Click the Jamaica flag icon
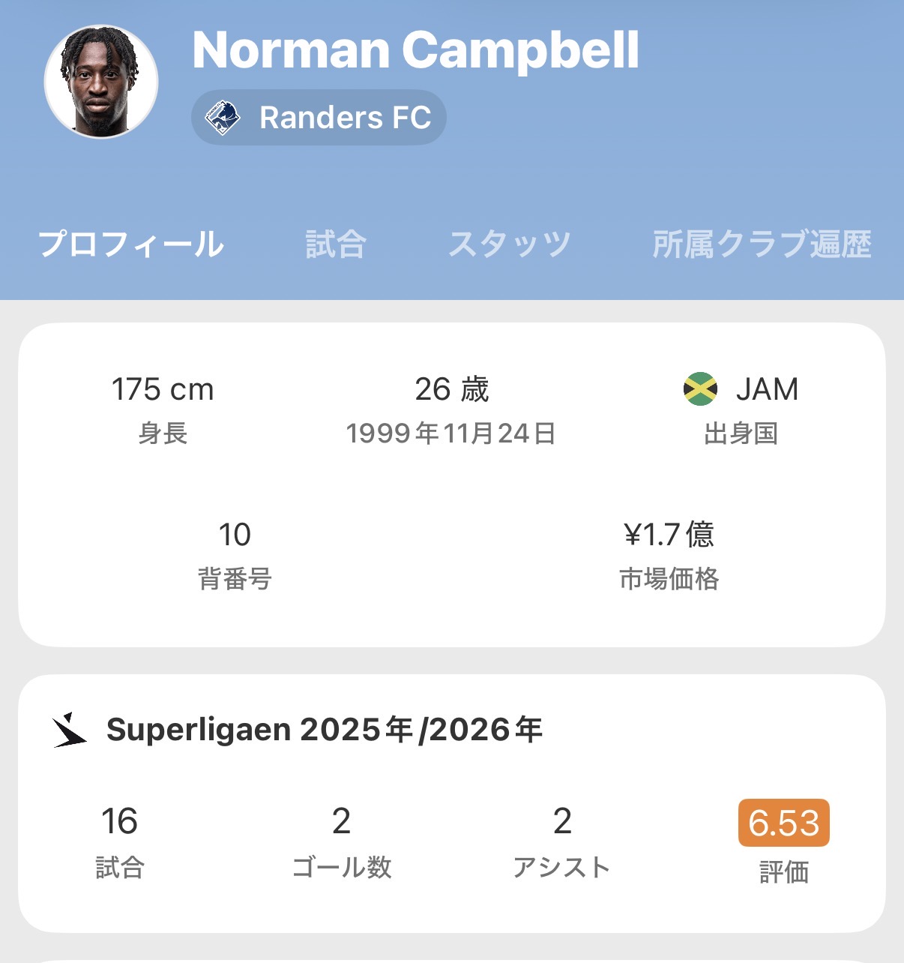Image resolution: width=904 pixels, height=963 pixels. (701, 389)
